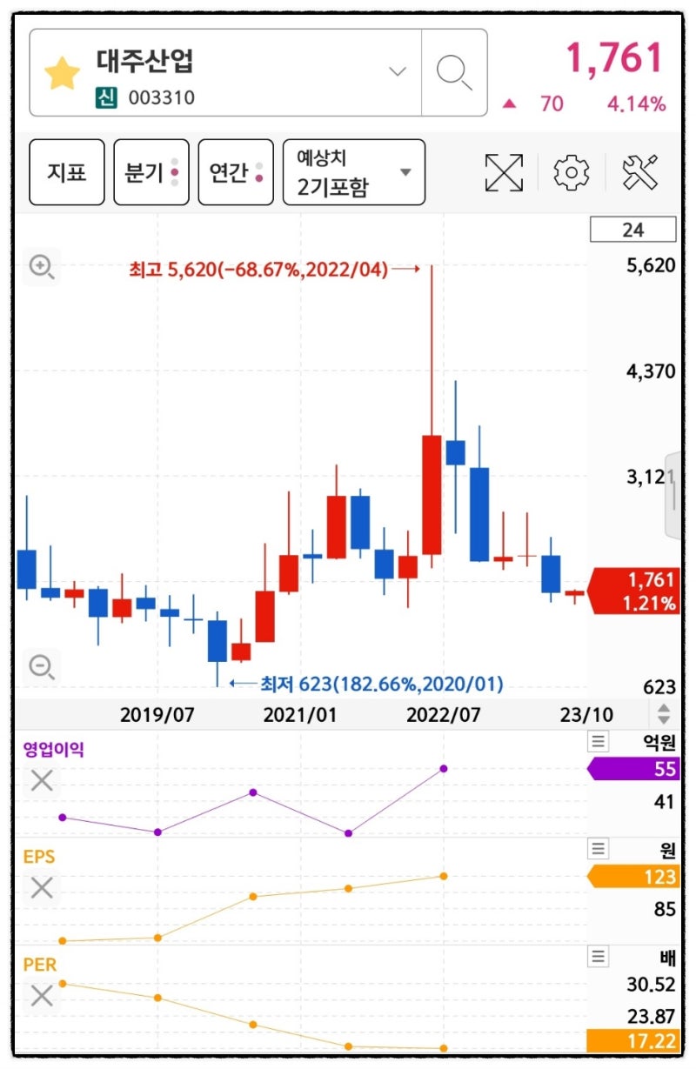Click the 2022/07 date axis label

pos(443,715)
